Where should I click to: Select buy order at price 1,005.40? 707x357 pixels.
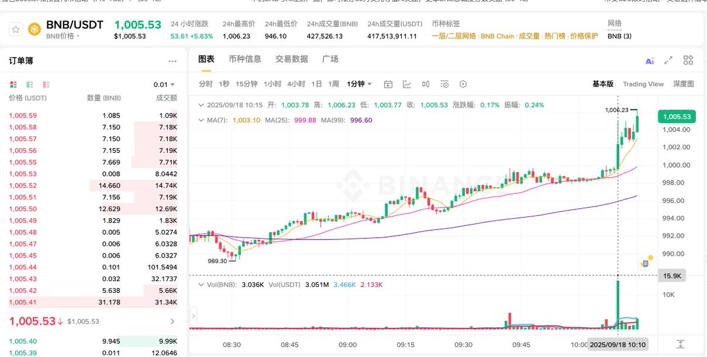(x=93, y=341)
